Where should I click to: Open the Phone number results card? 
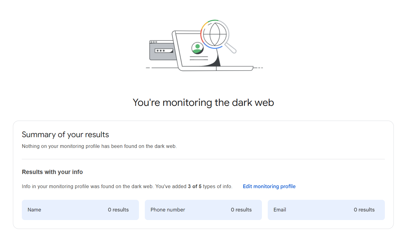click(x=203, y=210)
